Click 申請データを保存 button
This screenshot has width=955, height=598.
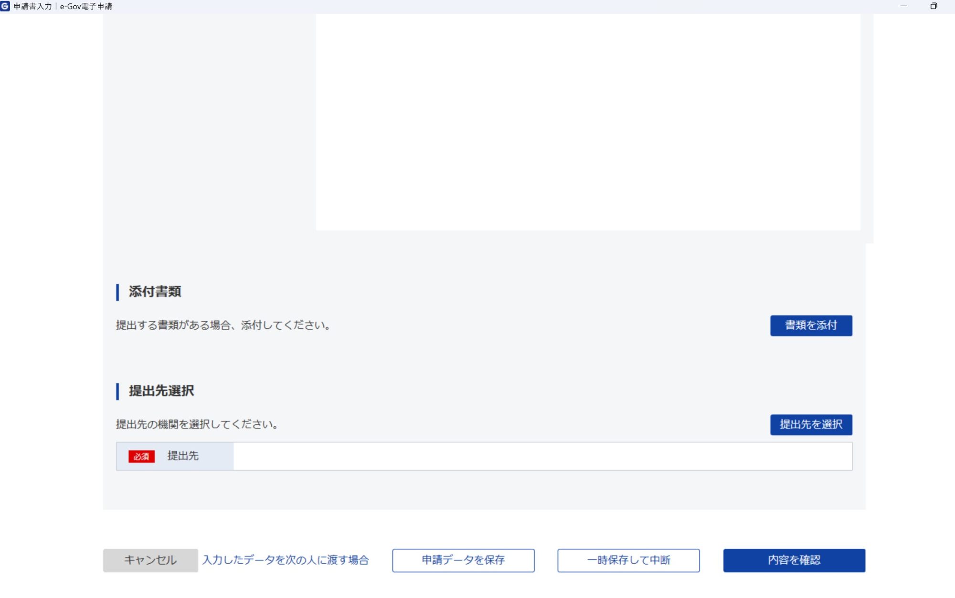(463, 560)
